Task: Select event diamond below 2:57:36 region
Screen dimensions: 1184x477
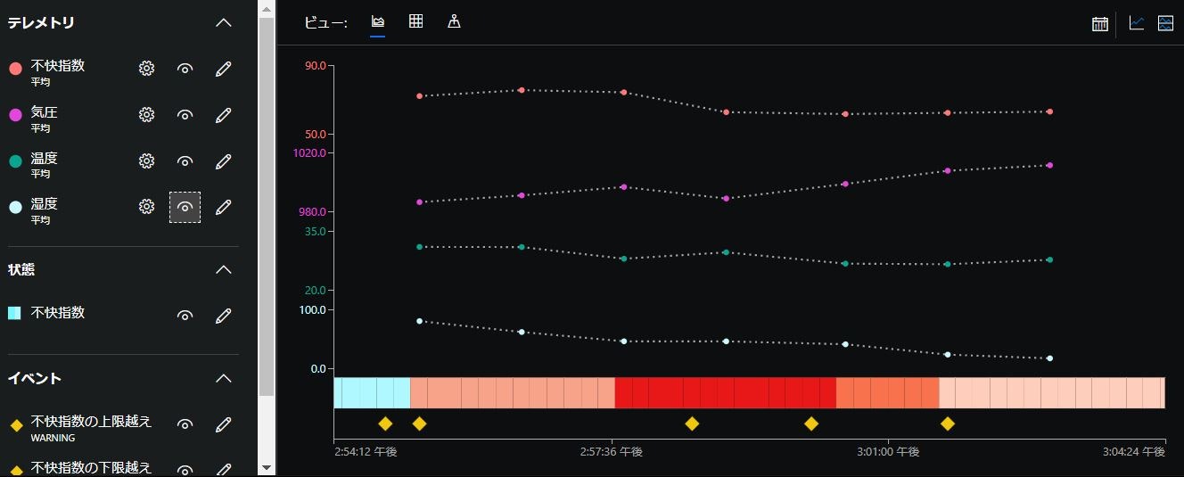Action: pyautogui.click(x=692, y=424)
